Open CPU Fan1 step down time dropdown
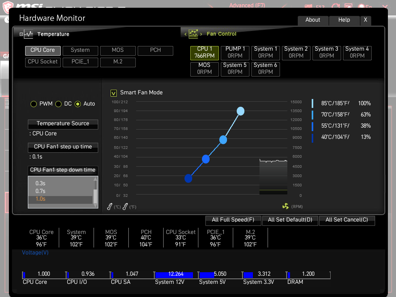The image size is (396, 297). tap(63, 171)
